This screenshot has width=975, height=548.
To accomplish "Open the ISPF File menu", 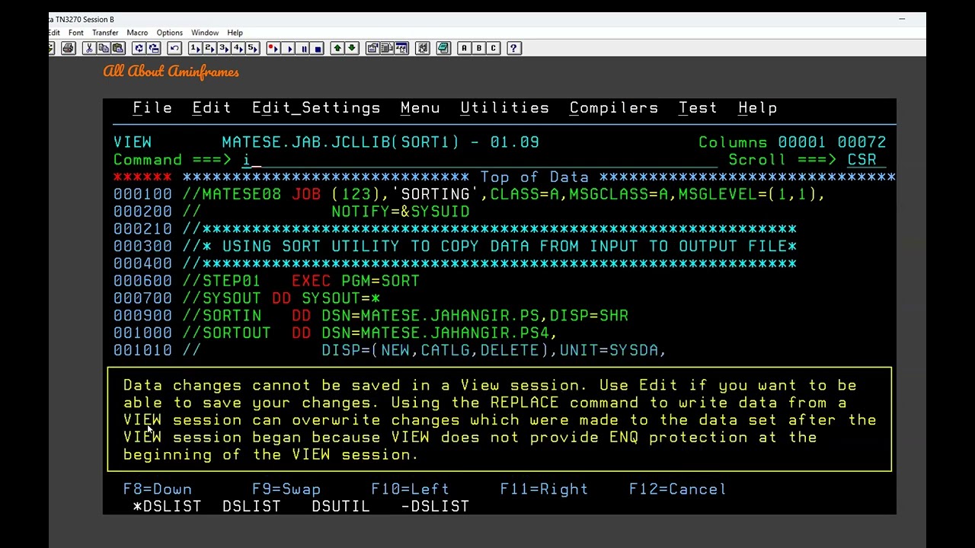I will pyautogui.click(x=152, y=108).
